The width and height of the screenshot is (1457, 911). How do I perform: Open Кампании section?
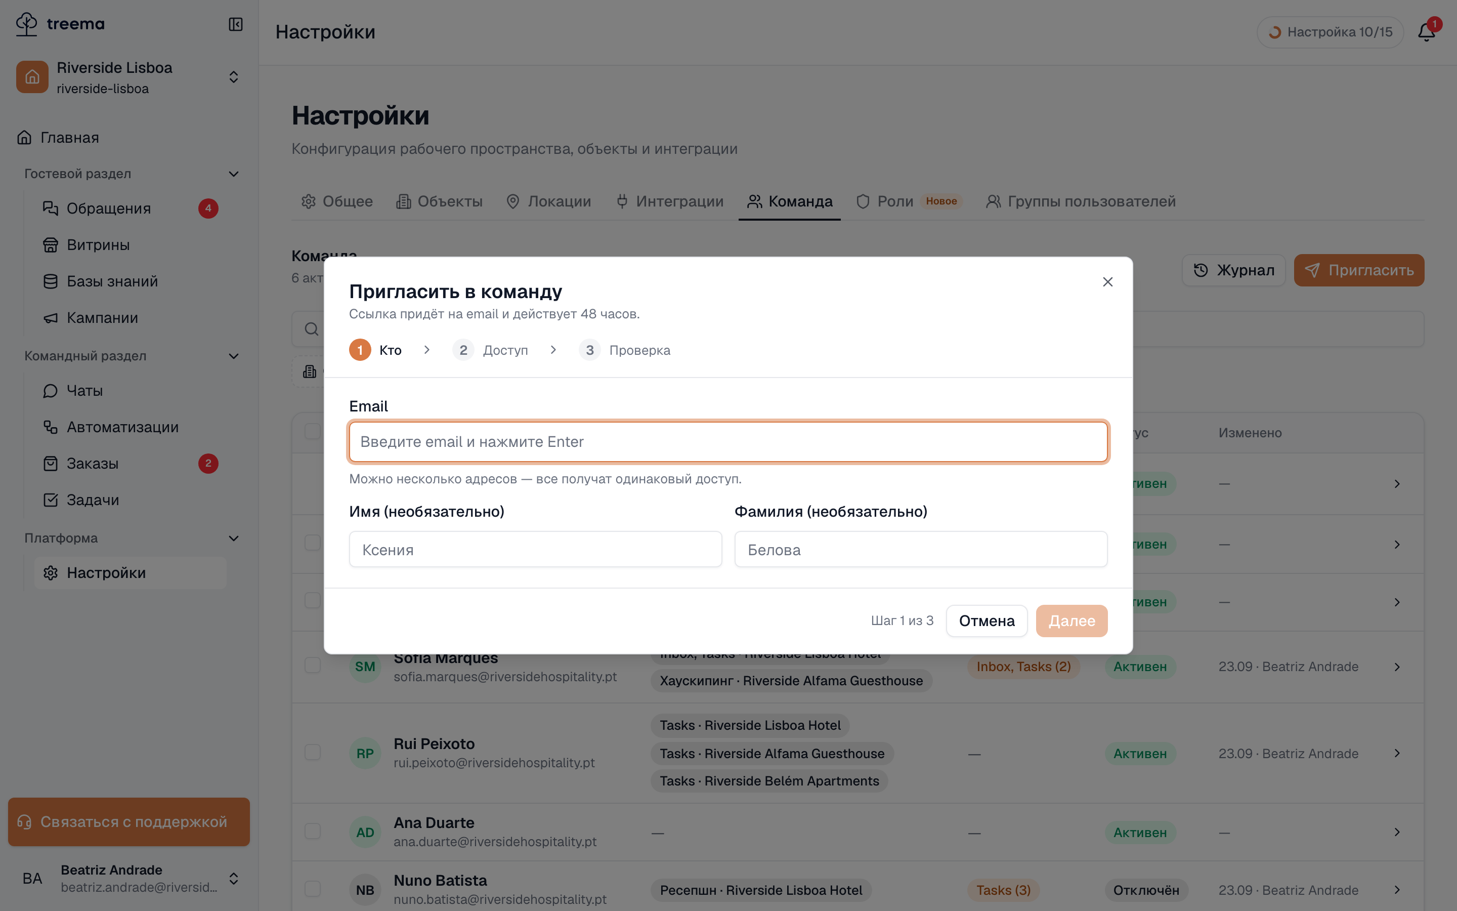pos(131,317)
